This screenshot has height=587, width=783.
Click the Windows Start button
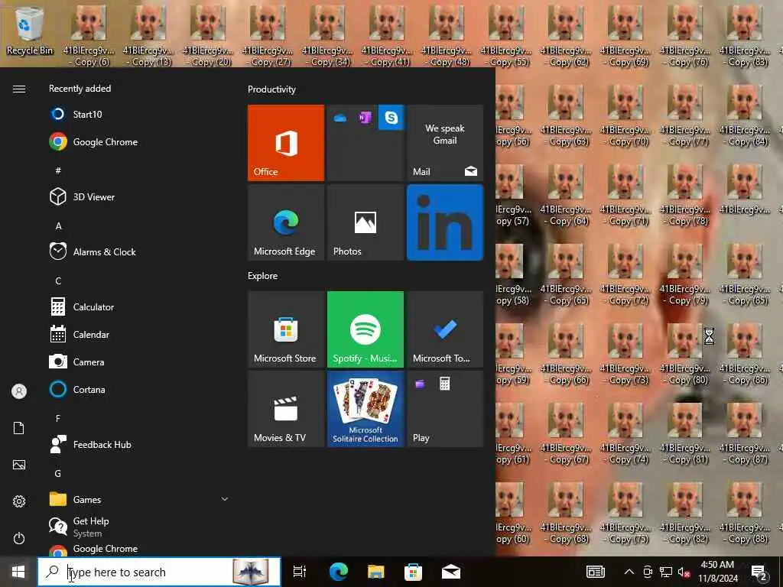(18, 572)
